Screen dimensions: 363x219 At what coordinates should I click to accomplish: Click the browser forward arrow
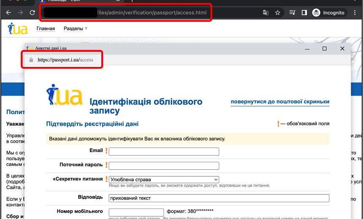click(x=20, y=13)
